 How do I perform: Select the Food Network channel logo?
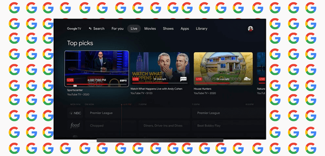[x=75, y=125]
